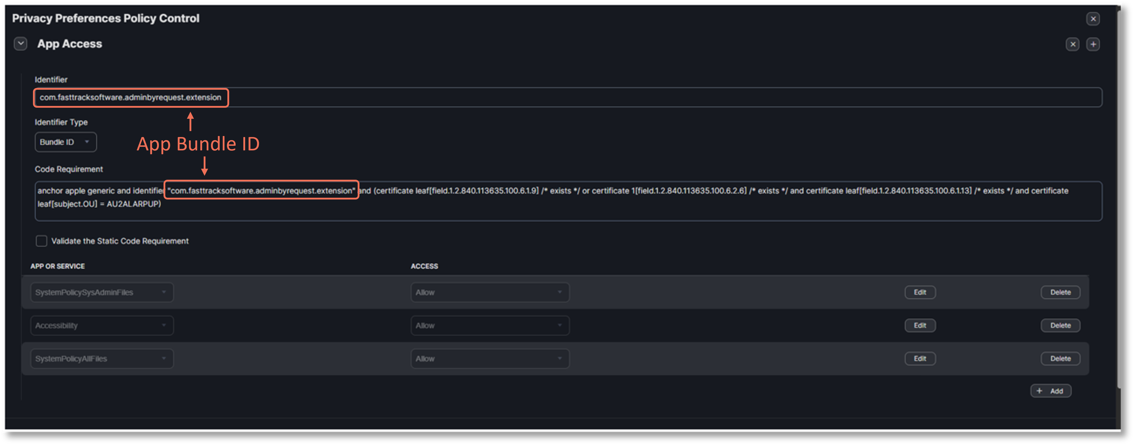
Task: Click the Identifier input field
Action: [x=568, y=97]
